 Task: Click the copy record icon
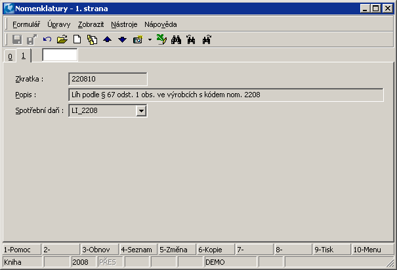pyautogui.click(x=92, y=40)
